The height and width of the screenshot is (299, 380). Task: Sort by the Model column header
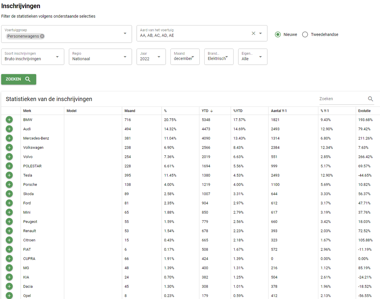point(71,111)
